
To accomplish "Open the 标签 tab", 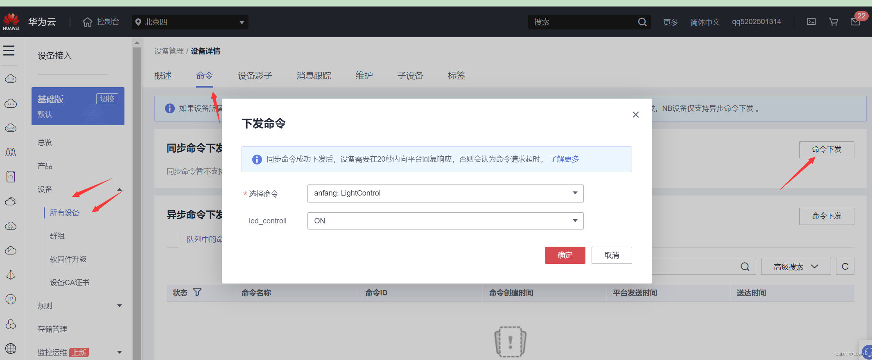I will [x=456, y=76].
